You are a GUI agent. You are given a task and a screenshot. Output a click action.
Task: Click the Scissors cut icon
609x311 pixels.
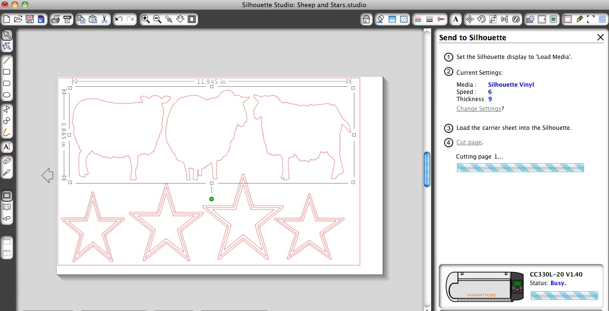(x=105, y=19)
